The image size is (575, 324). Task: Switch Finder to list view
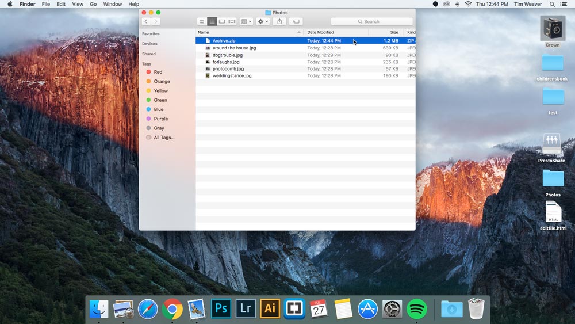pyautogui.click(x=212, y=22)
